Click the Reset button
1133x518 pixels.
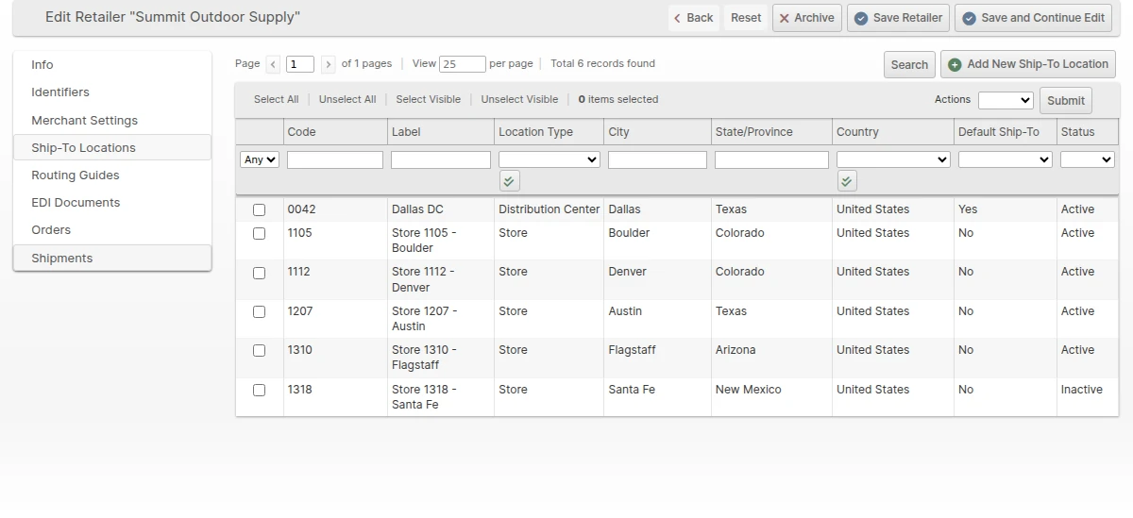pyautogui.click(x=746, y=18)
